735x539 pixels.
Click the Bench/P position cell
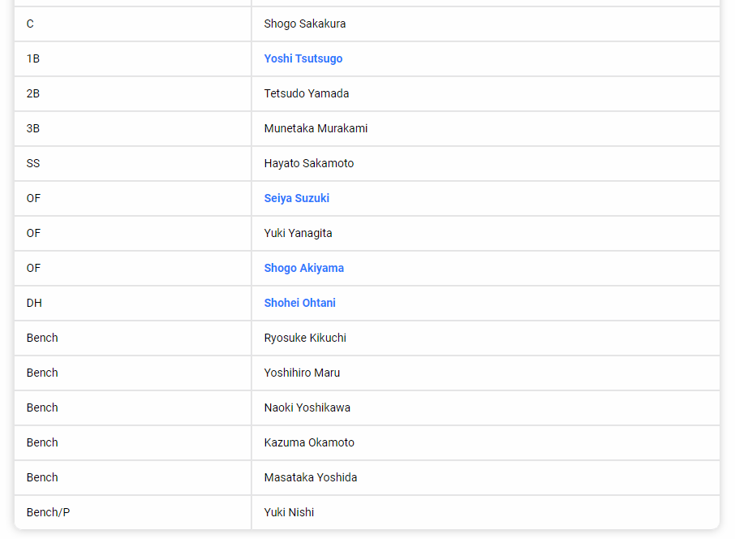[x=49, y=512]
